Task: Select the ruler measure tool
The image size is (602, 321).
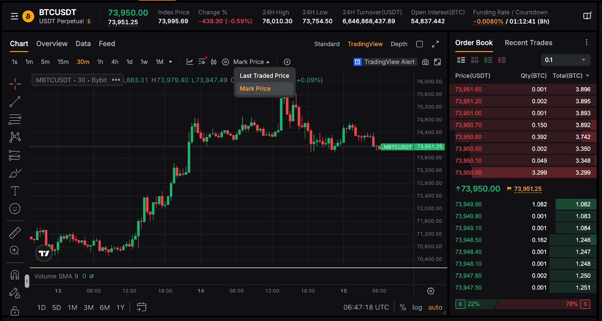Action: pyautogui.click(x=15, y=233)
